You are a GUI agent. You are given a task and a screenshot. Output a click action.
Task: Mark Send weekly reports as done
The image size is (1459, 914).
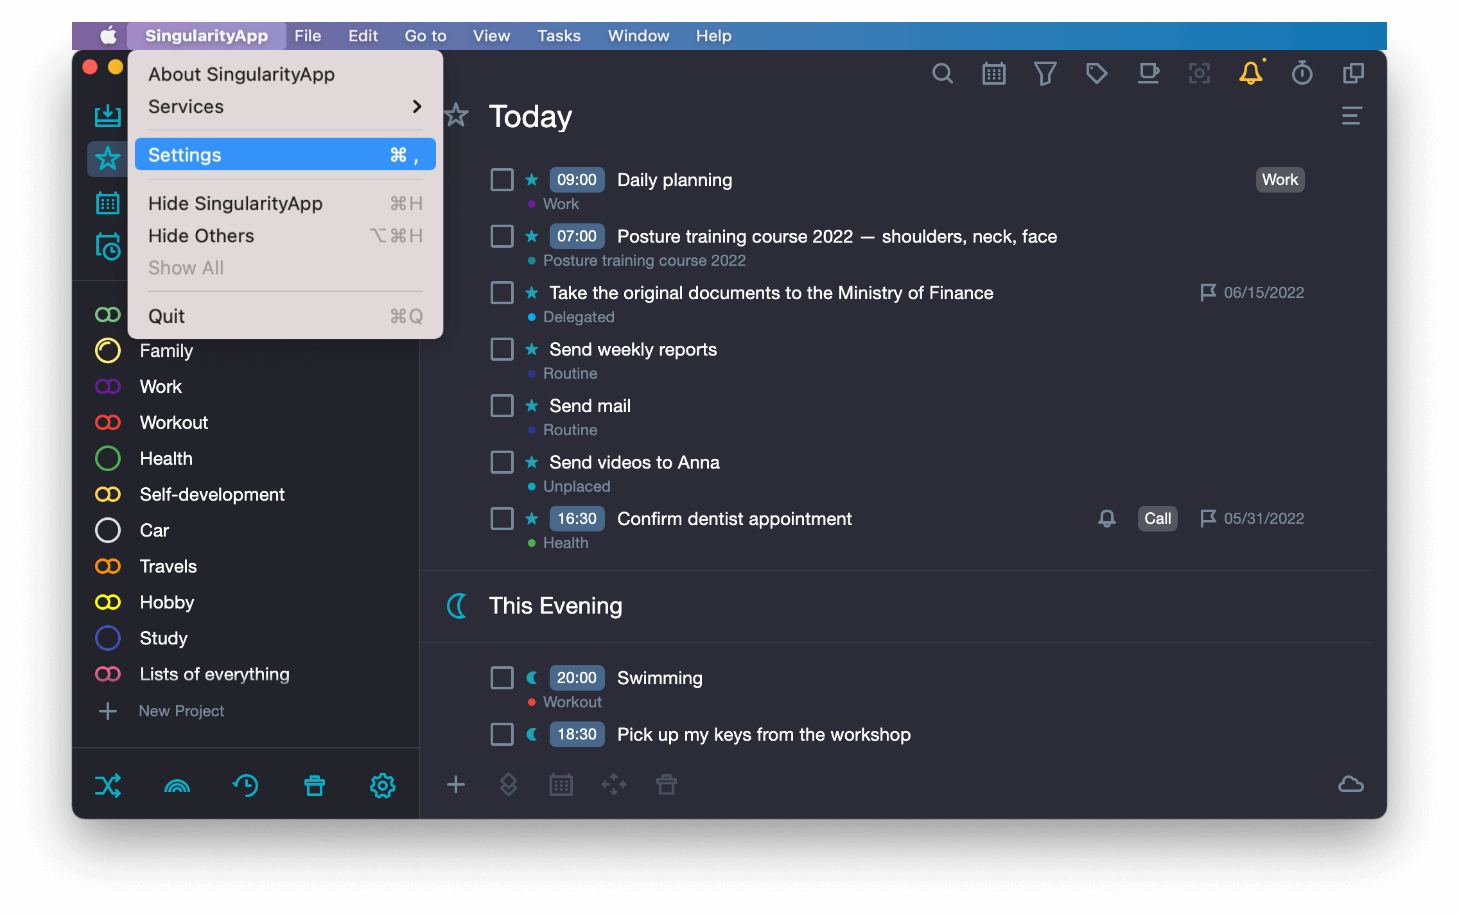click(502, 350)
